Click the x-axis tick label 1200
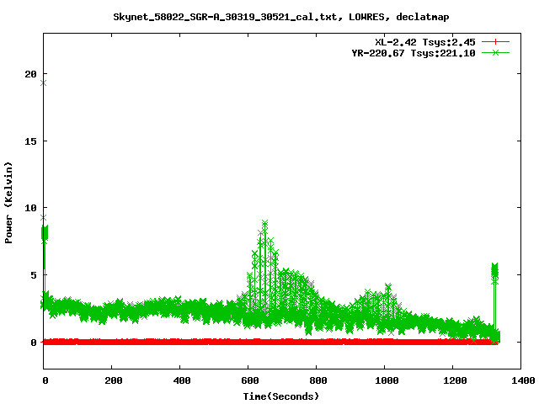539x404 pixels. point(455,380)
